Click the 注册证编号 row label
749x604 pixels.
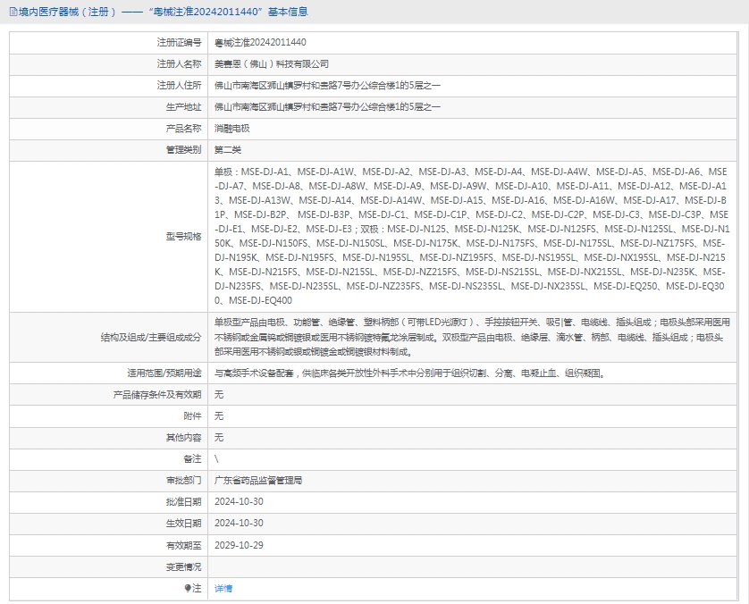pyautogui.click(x=179, y=42)
